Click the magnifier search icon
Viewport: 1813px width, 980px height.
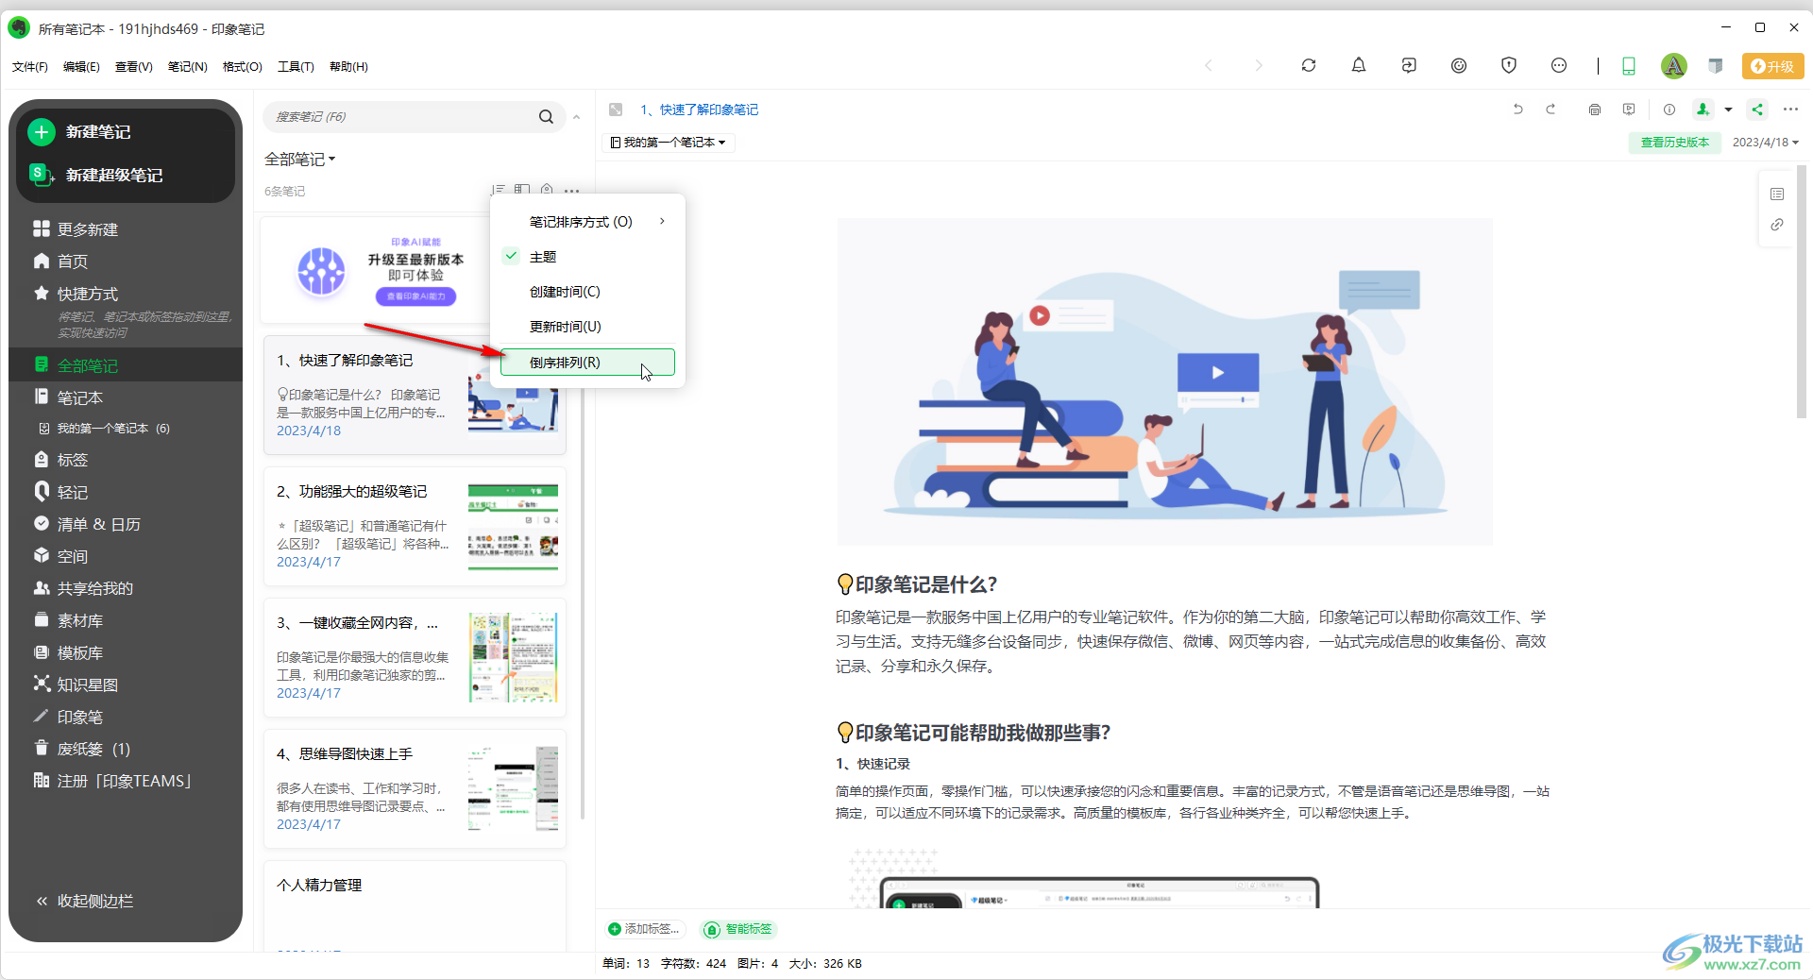tap(546, 117)
